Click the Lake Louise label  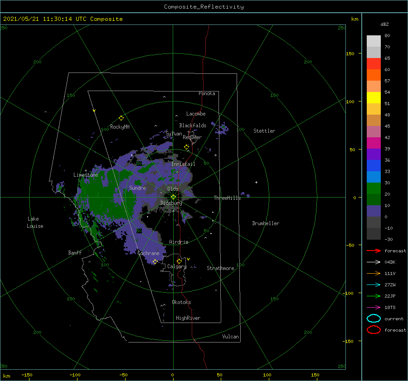pos(35,222)
